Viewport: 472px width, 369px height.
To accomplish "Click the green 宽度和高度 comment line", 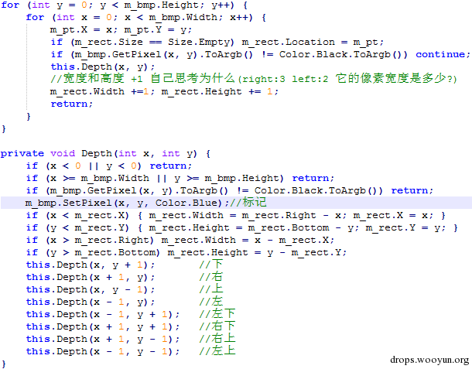I will [x=255, y=79].
